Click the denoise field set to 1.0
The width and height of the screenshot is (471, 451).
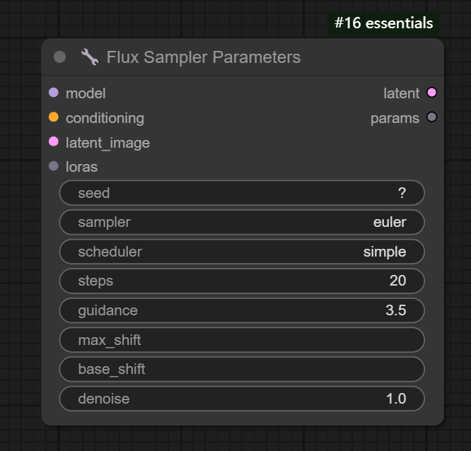[242, 399]
